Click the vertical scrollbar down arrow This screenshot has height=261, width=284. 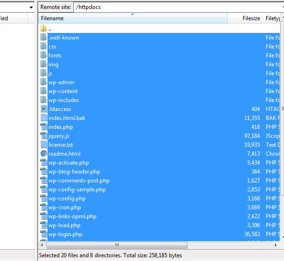tap(283, 237)
